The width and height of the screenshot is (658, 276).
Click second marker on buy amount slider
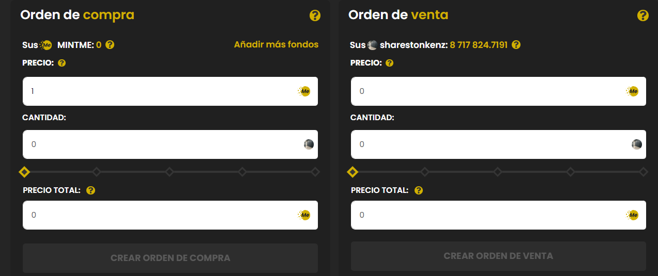[x=97, y=172]
